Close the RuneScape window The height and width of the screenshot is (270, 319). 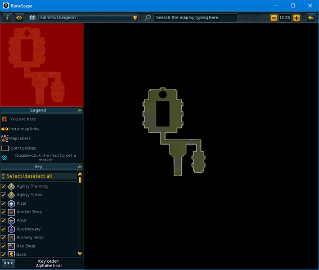point(310,6)
